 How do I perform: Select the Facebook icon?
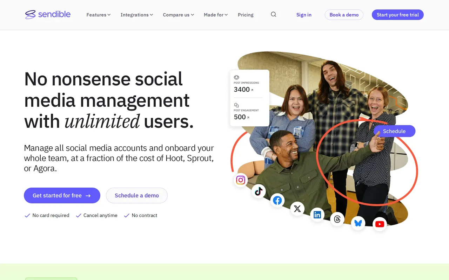[277, 200]
